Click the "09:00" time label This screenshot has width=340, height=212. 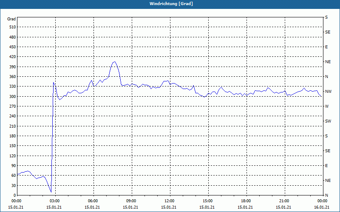click(132, 201)
